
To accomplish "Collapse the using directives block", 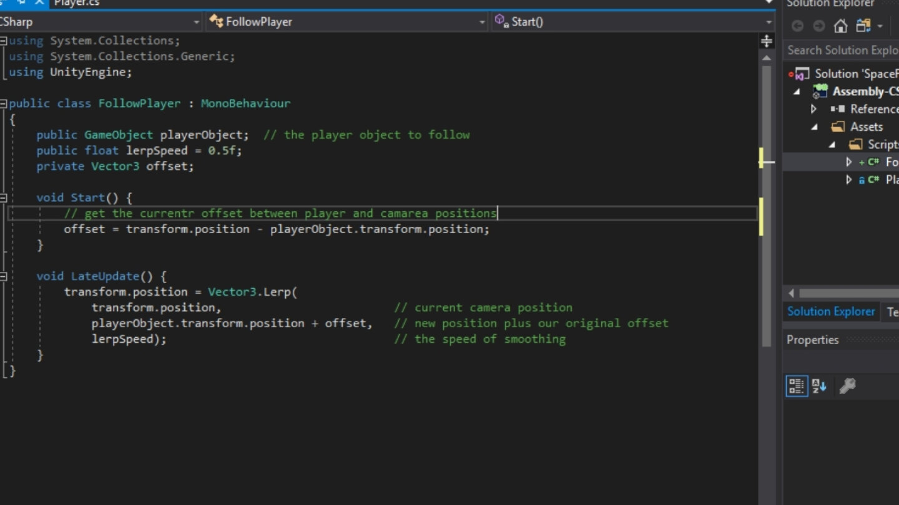I will pos(3,41).
